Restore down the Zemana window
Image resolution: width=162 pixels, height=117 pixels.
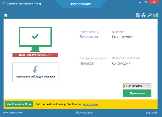click(x=146, y=2)
